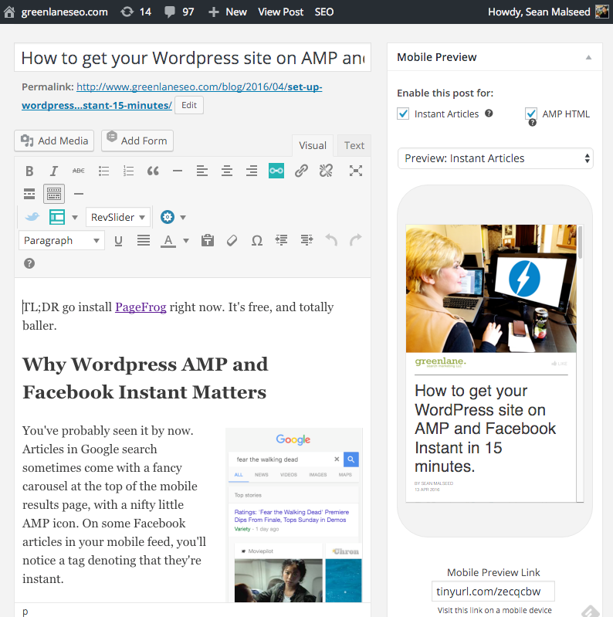Insert a numbered list
613x617 pixels.
(128, 171)
